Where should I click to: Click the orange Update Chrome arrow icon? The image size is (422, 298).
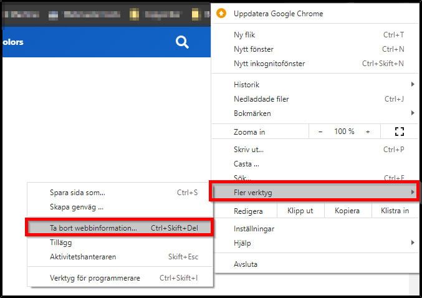pos(221,13)
